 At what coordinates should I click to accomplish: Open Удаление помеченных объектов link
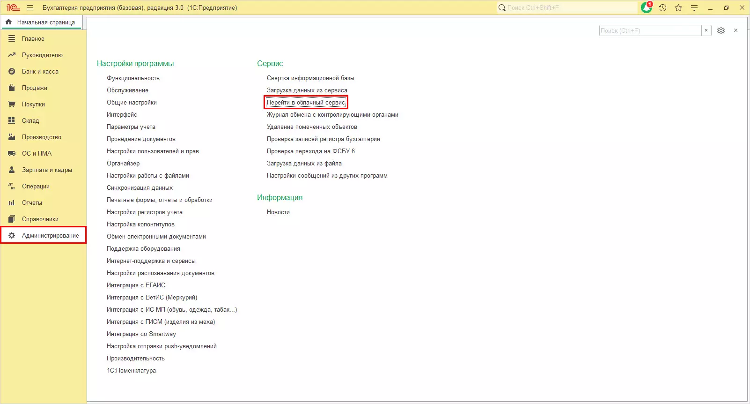click(312, 127)
